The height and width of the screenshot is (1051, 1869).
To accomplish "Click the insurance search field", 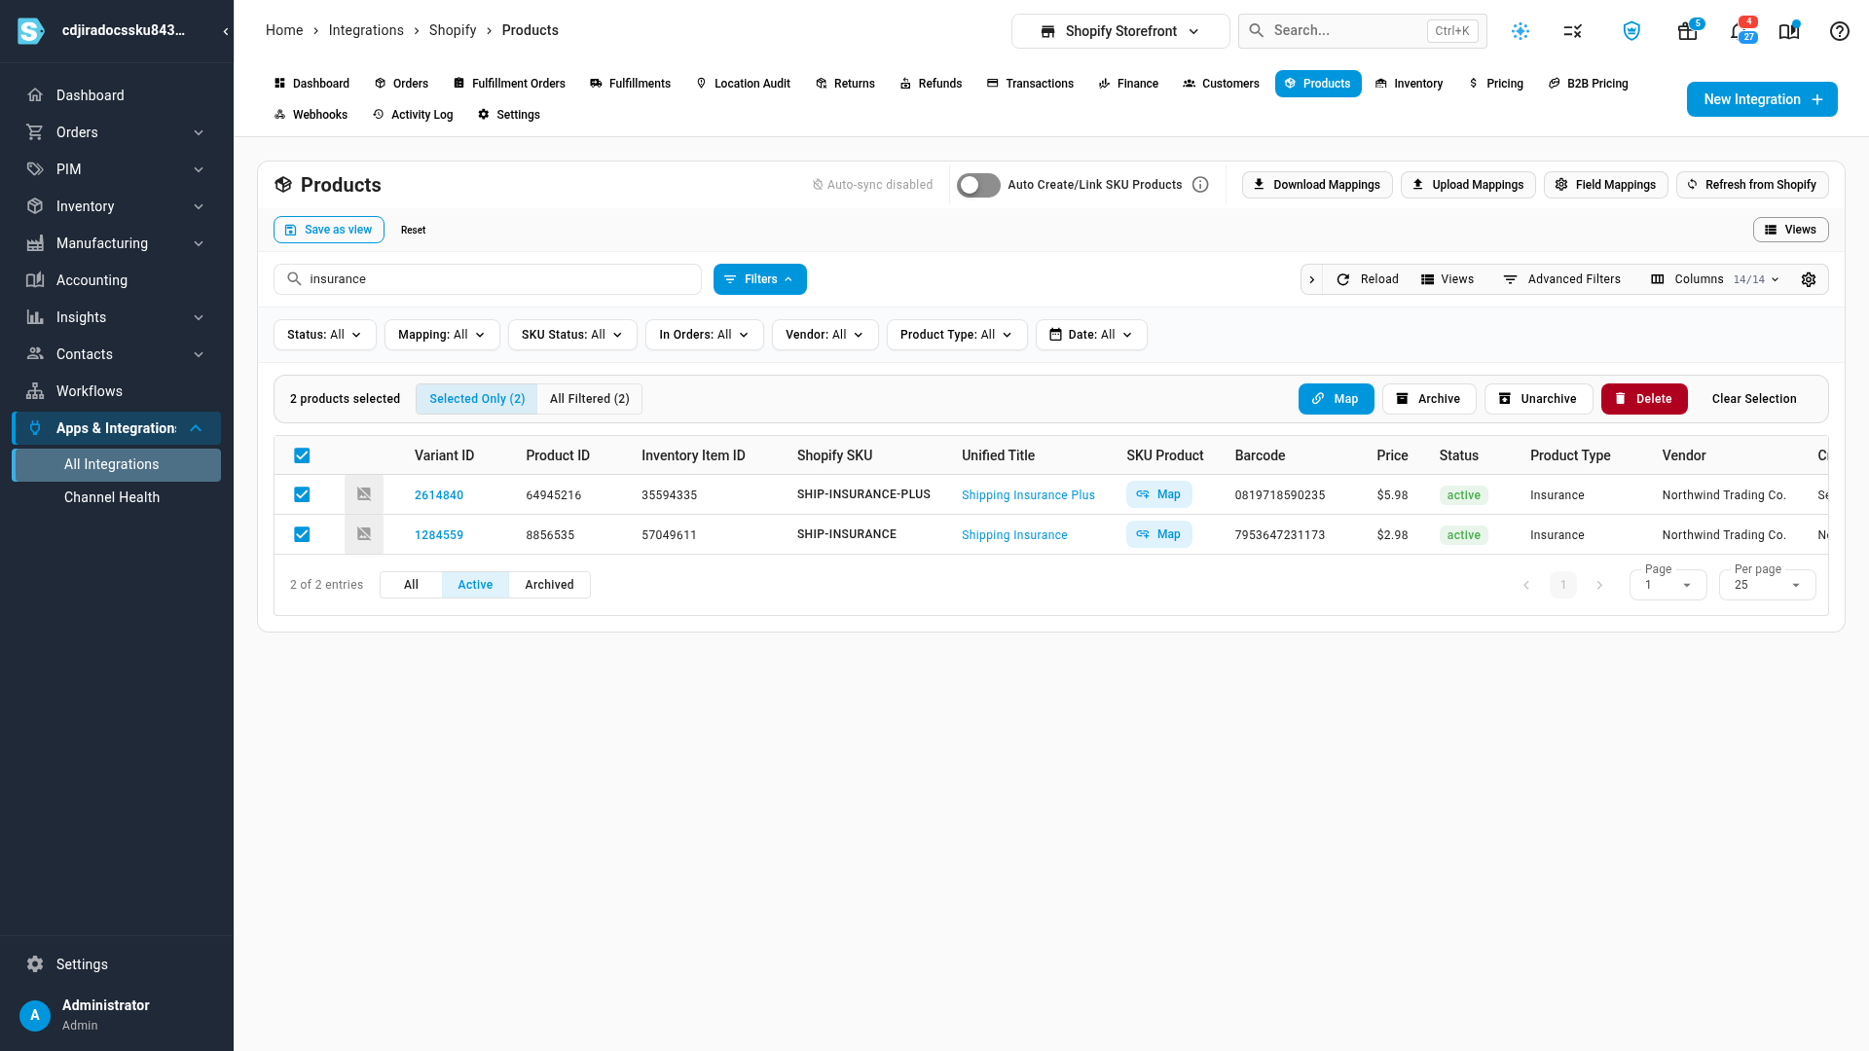I will point(488,279).
